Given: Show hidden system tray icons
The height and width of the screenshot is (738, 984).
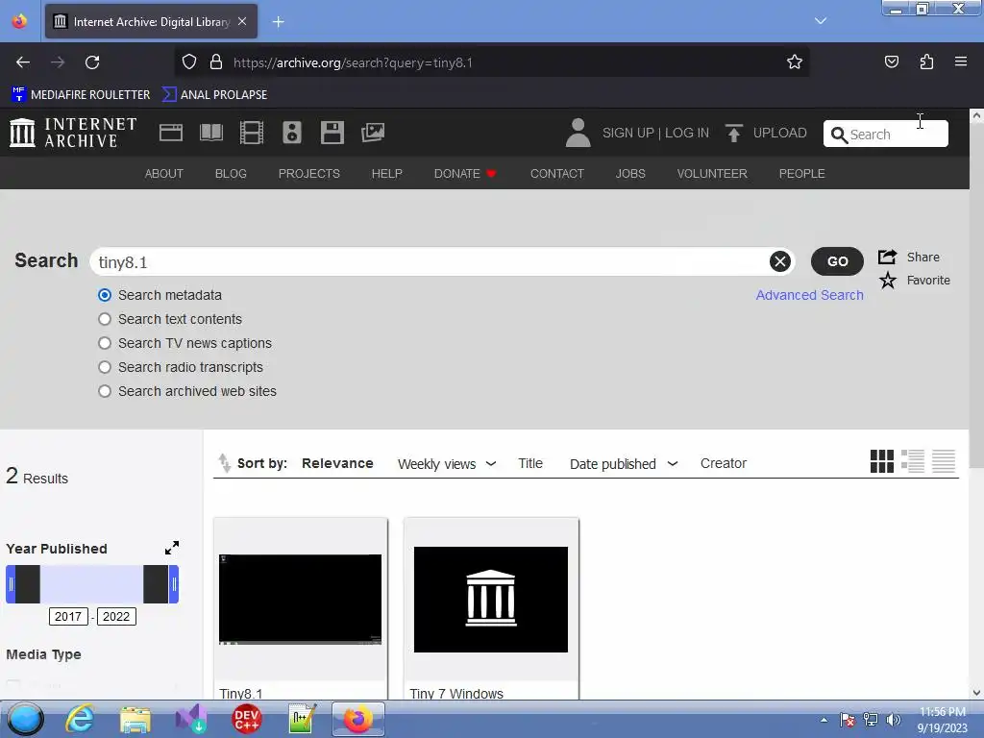Looking at the screenshot, I should pyautogui.click(x=824, y=720).
